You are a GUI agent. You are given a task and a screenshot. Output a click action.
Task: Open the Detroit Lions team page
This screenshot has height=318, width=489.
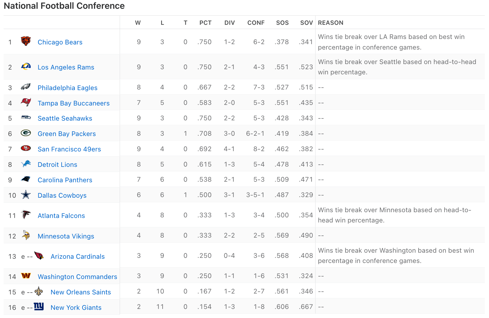click(x=57, y=165)
